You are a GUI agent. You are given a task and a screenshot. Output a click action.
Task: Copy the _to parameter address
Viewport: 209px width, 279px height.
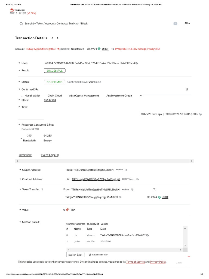[x=147, y=235]
